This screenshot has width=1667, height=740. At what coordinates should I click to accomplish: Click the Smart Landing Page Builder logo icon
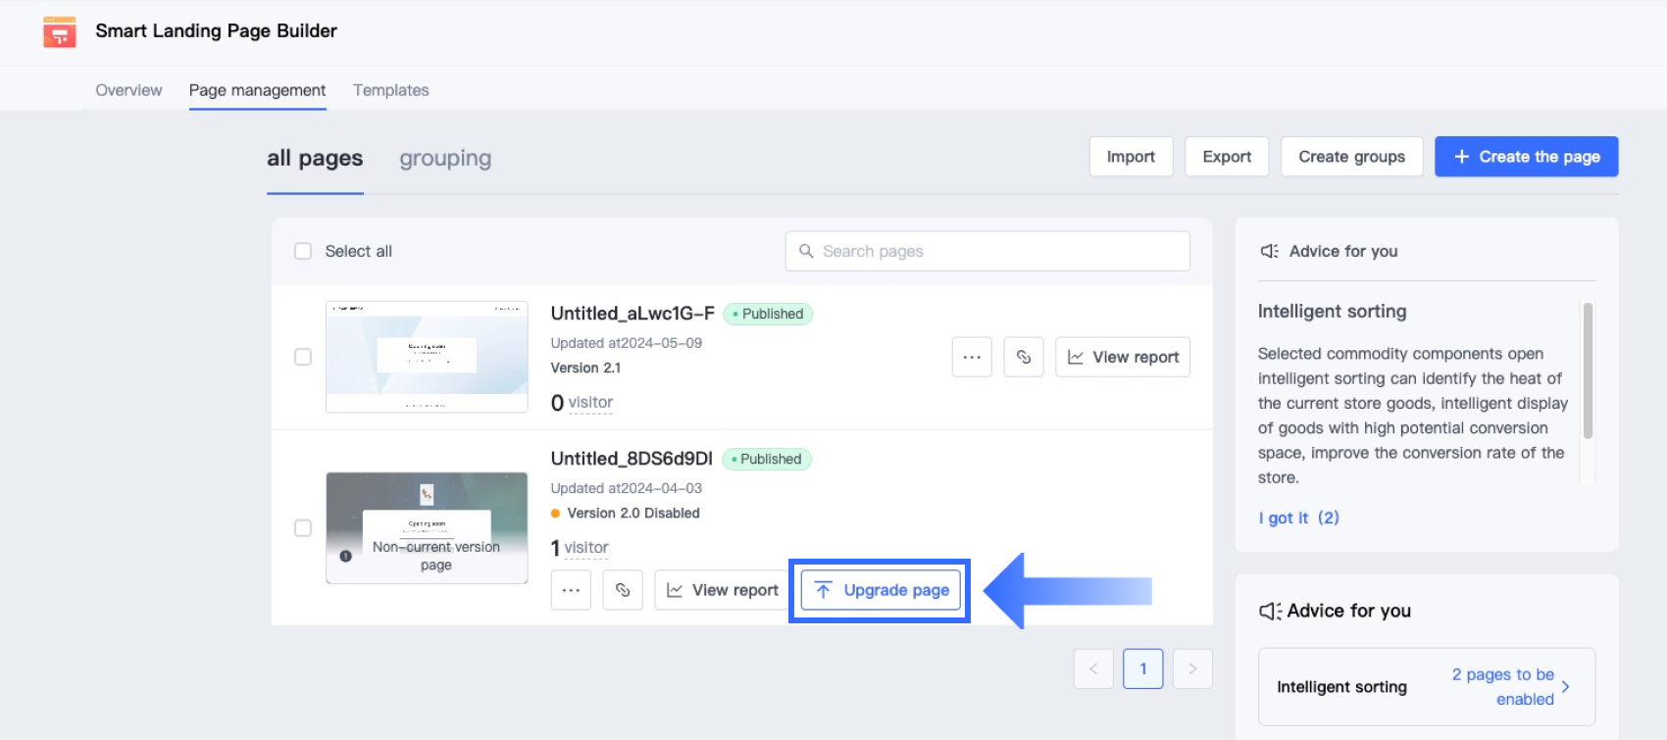(x=60, y=32)
